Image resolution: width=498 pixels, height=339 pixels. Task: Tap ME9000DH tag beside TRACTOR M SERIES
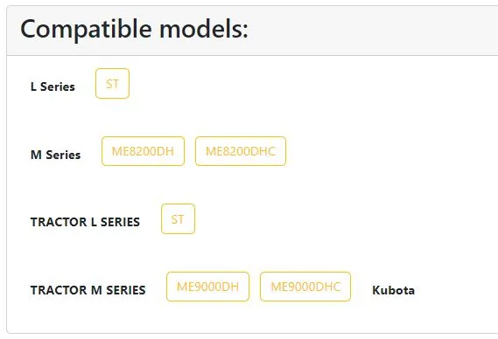point(207,287)
